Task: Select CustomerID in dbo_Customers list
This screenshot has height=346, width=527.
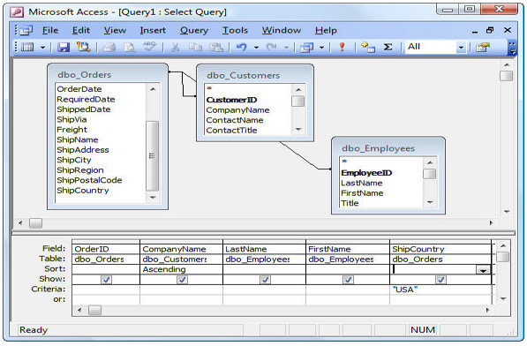Action: (231, 100)
